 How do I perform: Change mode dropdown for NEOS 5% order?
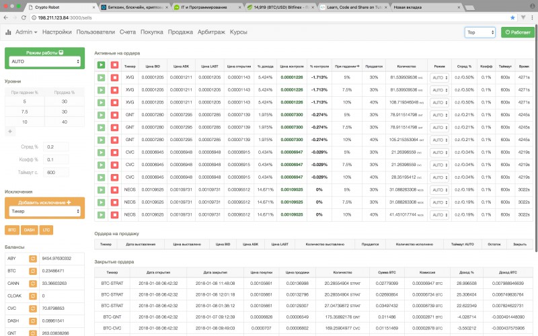[x=440, y=190]
